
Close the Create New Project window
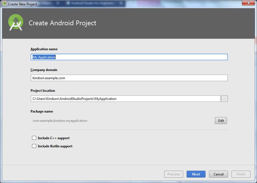(249, 3)
